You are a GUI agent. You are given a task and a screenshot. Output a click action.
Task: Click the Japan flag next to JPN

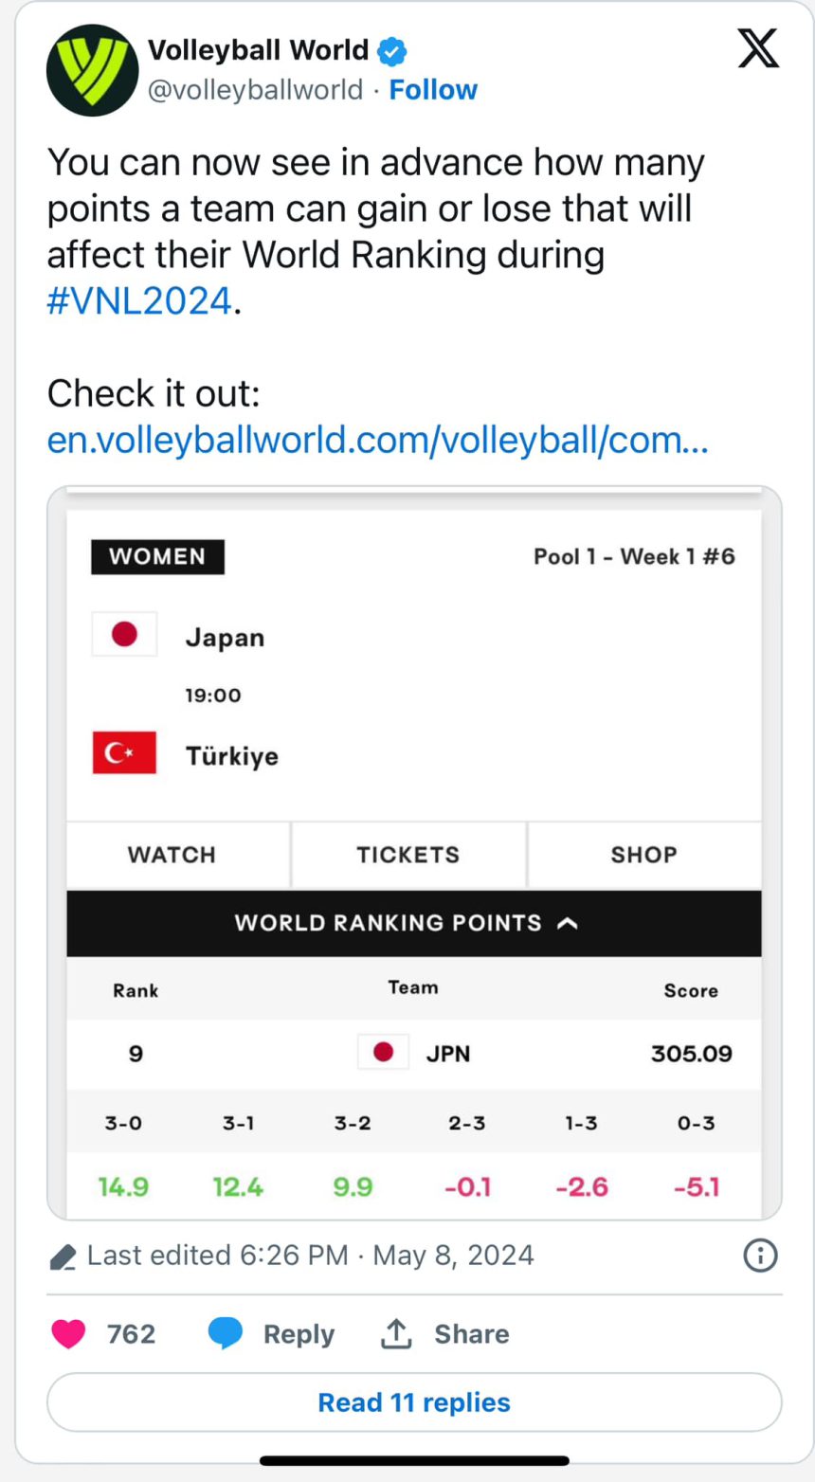(382, 1052)
